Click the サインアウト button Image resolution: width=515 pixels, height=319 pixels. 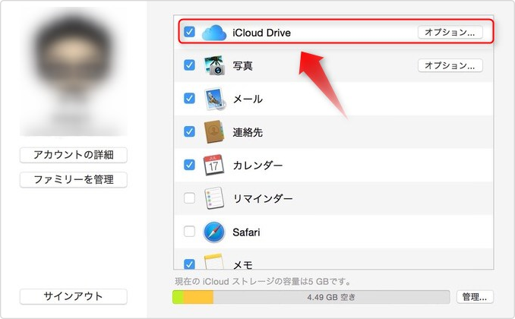pos(74,296)
